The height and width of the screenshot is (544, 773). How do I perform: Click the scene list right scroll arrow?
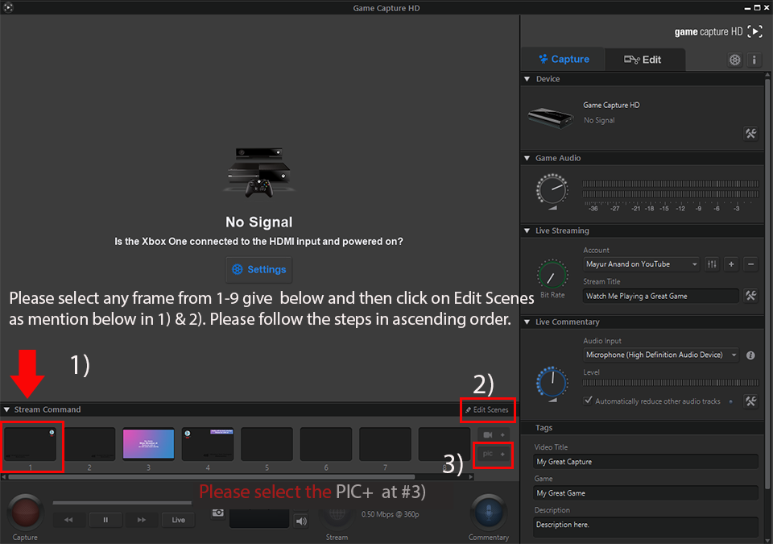[471, 477]
